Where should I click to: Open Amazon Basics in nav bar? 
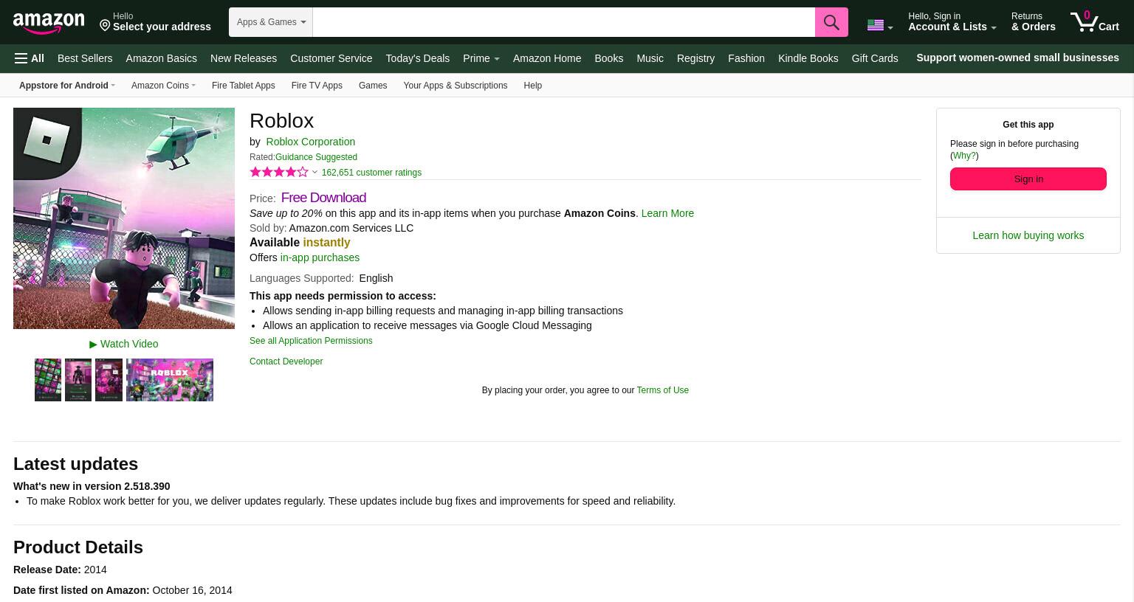click(161, 58)
